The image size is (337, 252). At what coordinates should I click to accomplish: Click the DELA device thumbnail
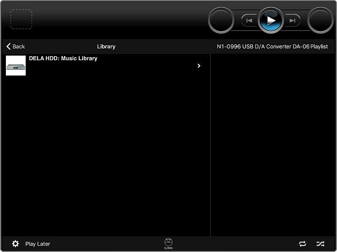[16, 66]
